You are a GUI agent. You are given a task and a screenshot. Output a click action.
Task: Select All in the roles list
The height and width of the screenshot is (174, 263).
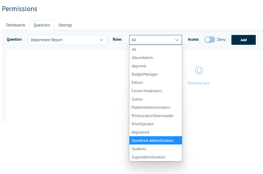point(156,49)
